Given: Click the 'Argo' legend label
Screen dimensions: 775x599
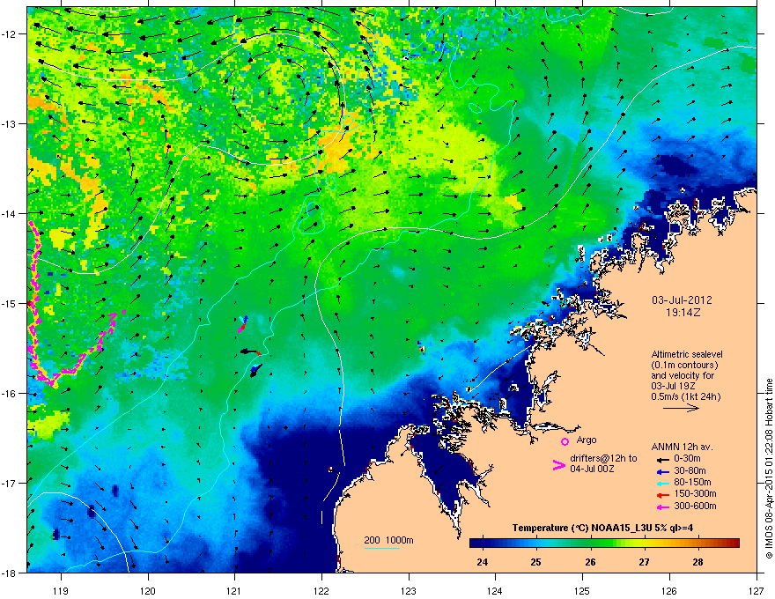Looking at the screenshot, I should coord(587,440).
